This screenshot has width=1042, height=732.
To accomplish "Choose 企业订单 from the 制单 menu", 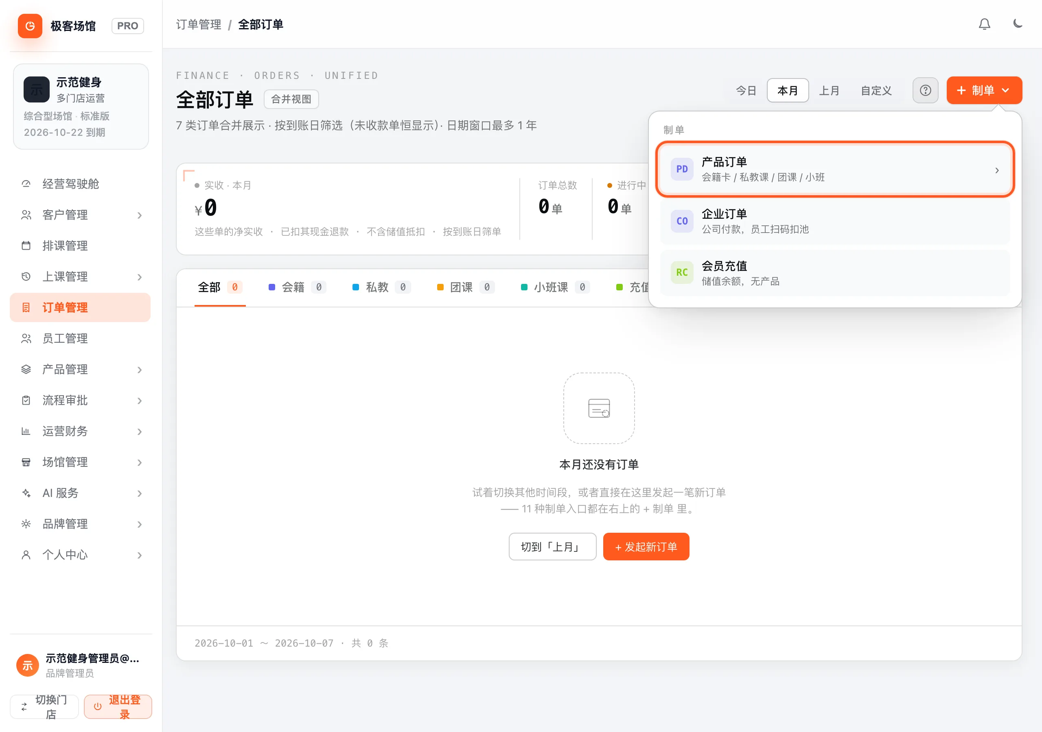I will (x=834, y=221).
